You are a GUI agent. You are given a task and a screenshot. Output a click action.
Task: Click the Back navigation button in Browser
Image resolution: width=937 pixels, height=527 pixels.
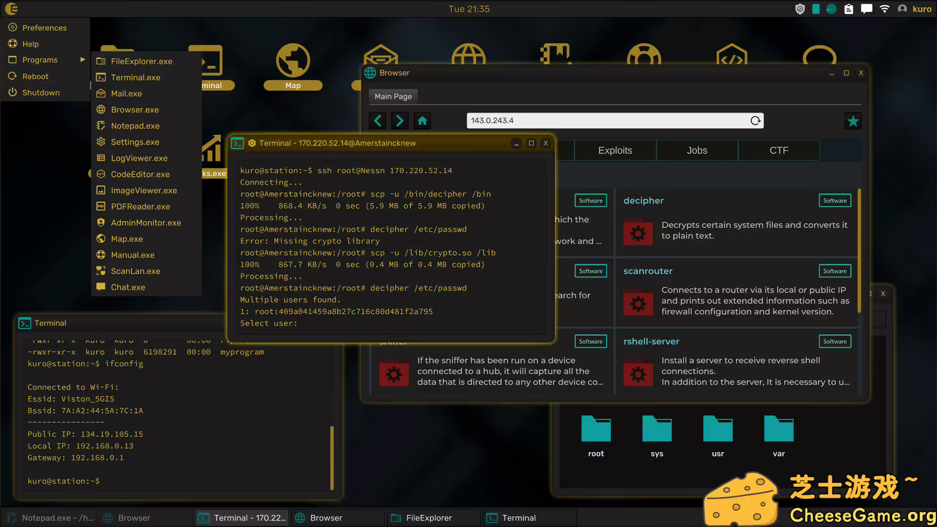point(377,121)
